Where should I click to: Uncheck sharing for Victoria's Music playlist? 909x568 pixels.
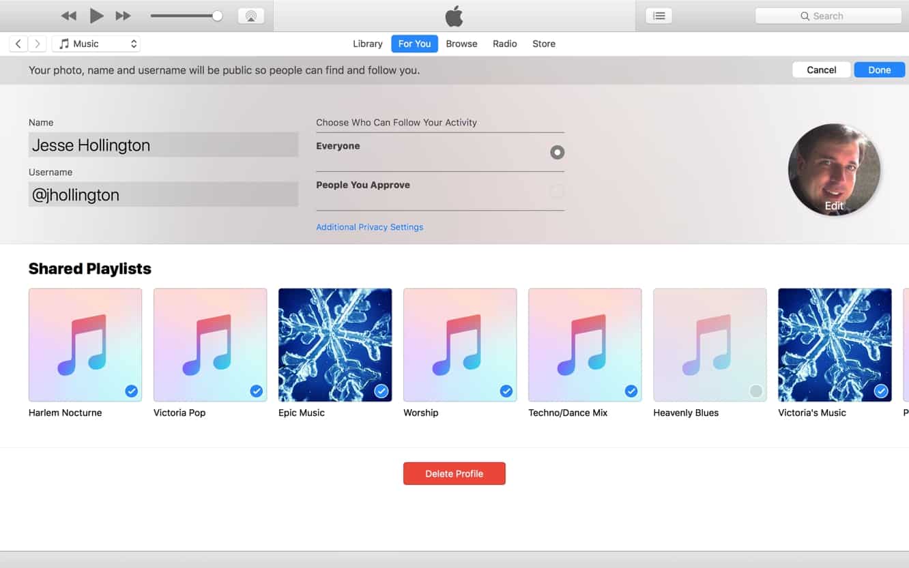(x=881, y=391)
